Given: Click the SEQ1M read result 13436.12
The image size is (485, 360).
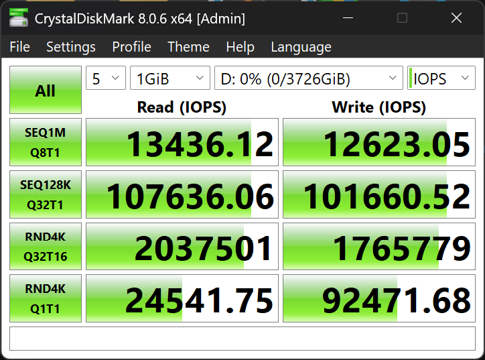Looking at the screenshot, I should 182,142.
